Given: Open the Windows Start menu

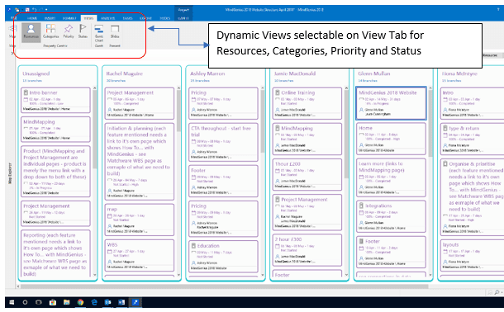Looking at the screenshot, I should [12, 302].
